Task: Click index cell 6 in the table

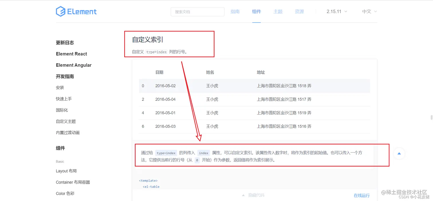Action: (143, 126)
